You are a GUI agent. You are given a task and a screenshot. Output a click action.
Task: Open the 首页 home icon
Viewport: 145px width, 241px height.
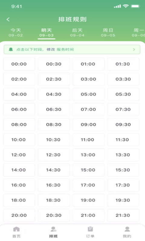coord(16,229)
